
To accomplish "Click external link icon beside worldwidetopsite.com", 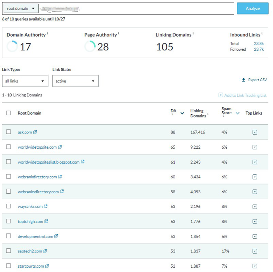I will [60, 147].
